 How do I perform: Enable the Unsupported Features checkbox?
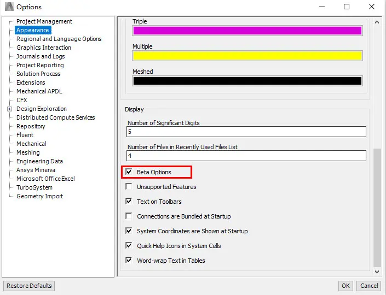point(129,187)
